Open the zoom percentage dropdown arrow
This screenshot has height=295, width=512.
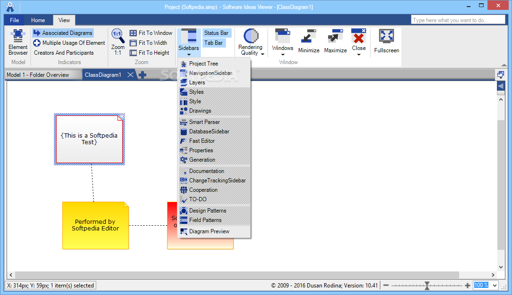(x=495, y=286)
